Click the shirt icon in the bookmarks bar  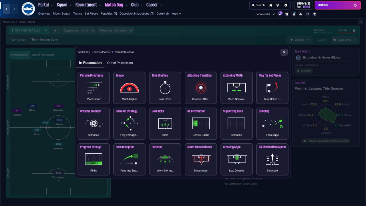point(287,14)
